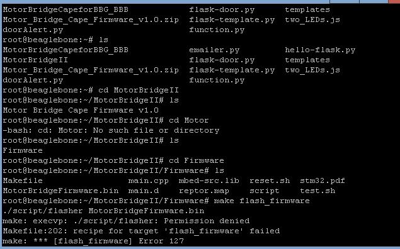Click the Error 127 message

tap(161, 241)
